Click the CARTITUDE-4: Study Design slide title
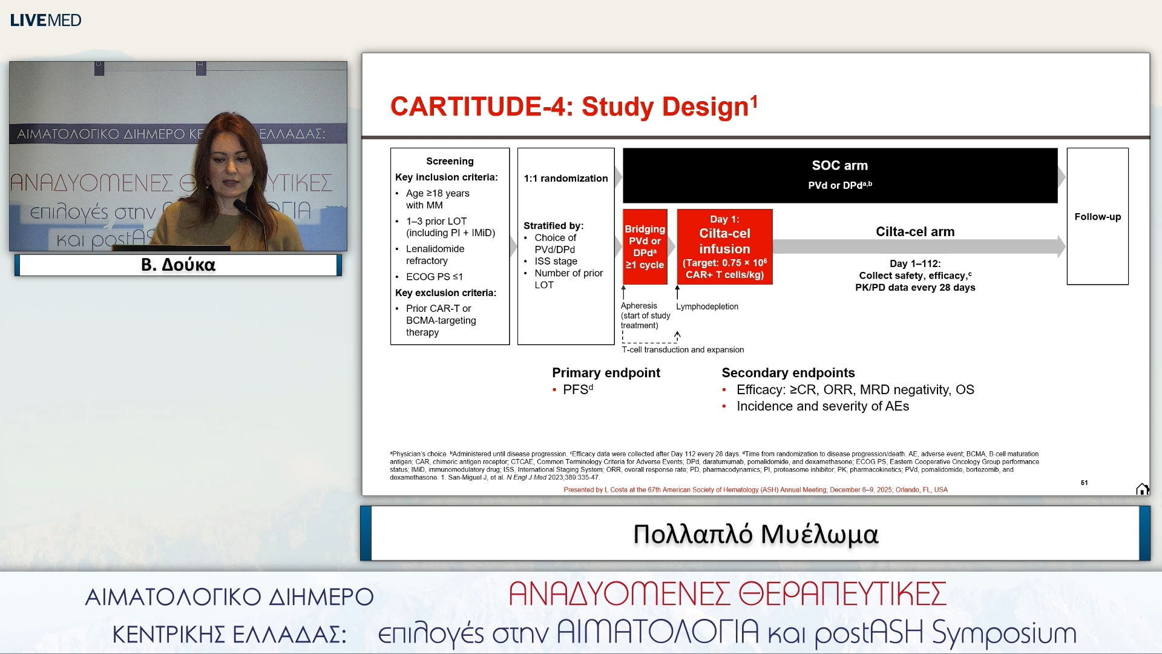 pyautogui.click(x=573, y=107)
